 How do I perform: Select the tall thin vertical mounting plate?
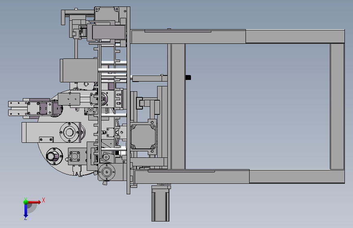point(128,100)
